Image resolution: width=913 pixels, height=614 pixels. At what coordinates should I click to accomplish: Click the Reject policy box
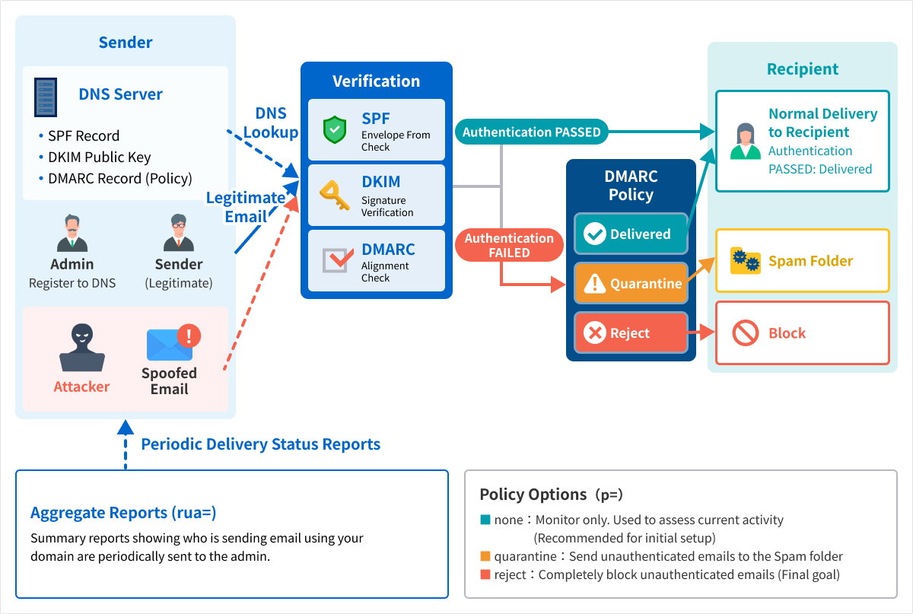631,332
